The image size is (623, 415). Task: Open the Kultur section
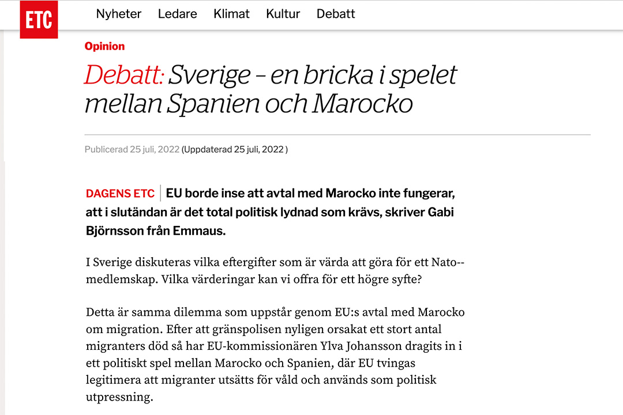tap(283, 14)
